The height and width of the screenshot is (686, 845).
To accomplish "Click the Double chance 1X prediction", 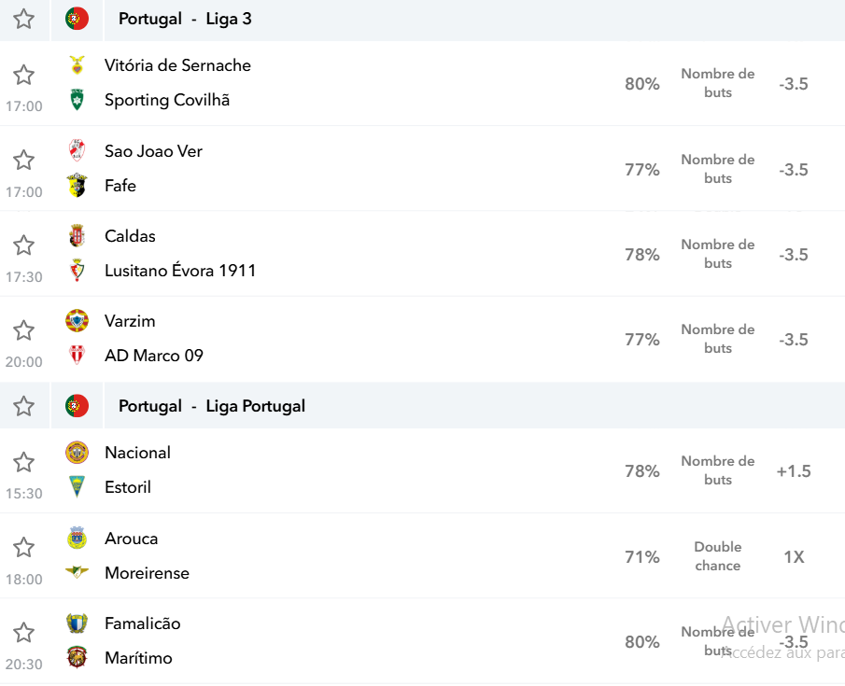I will 794,556.
